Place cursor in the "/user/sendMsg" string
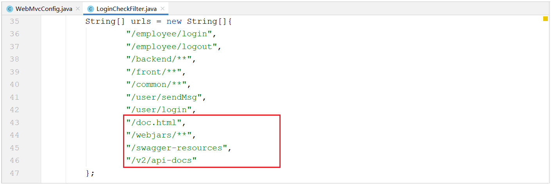The height and width of the screenshot is (185, 551). (x=164, y=97)
